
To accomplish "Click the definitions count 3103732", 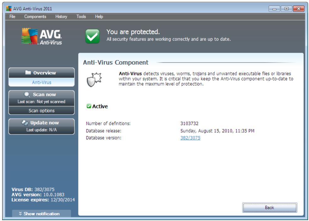I will pos(189,123).
